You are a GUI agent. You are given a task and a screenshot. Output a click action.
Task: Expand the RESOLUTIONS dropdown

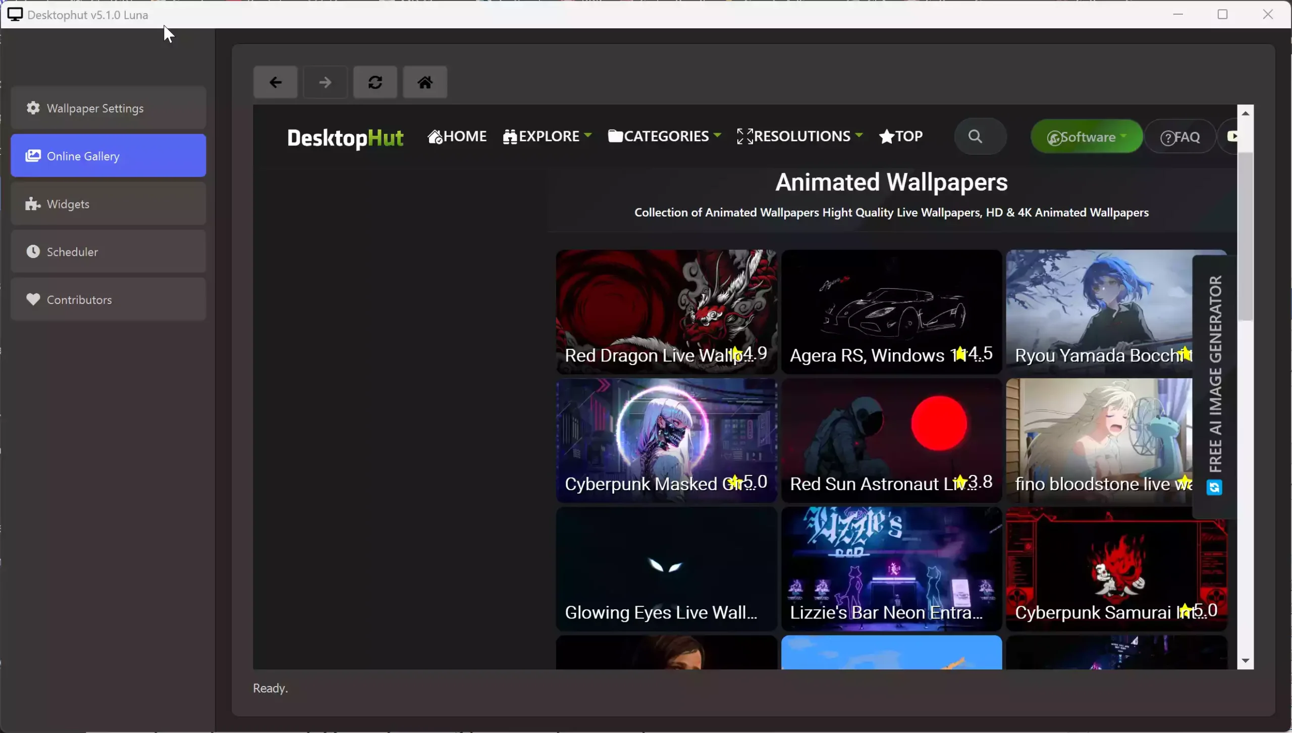click(800, 136)
